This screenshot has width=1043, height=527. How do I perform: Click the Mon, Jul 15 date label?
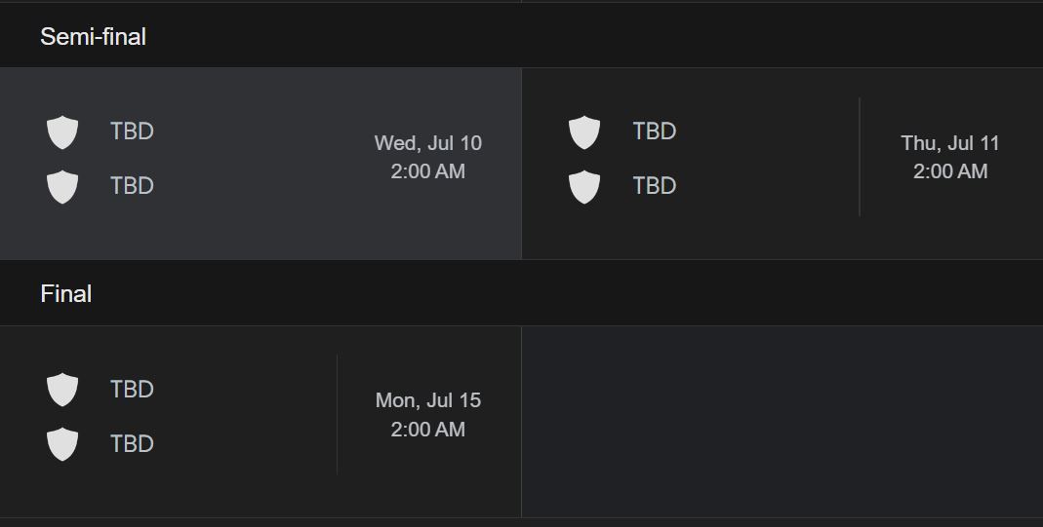pyautogui.click(x=427, y=401)
